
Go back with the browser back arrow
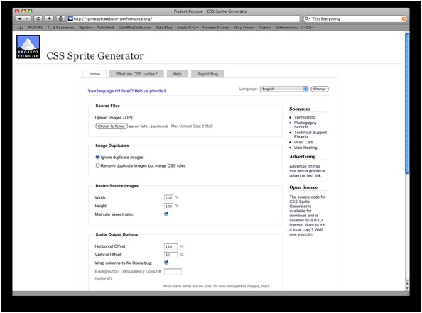click(19, 18)
